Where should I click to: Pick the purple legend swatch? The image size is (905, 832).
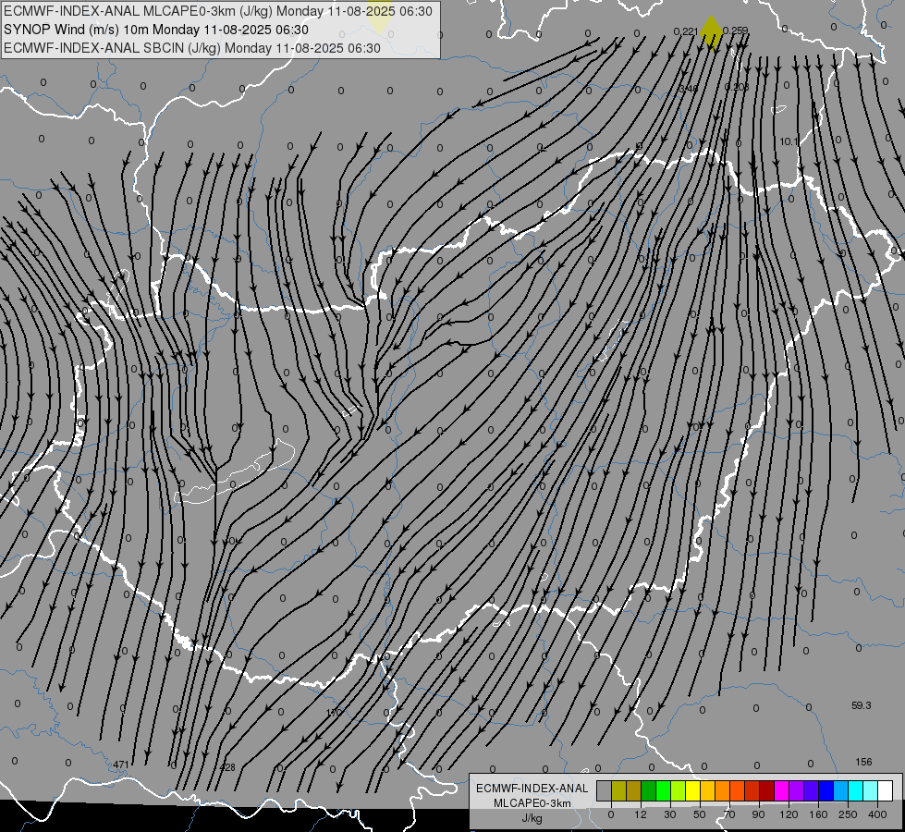click(797, 790)
